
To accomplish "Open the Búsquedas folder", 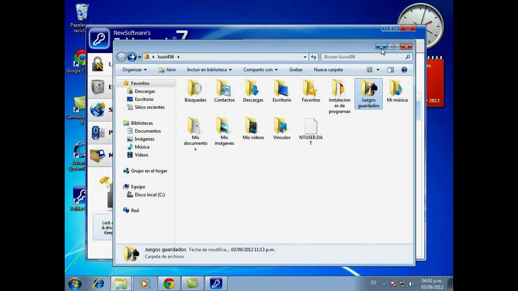I will (x=195, y=91).
